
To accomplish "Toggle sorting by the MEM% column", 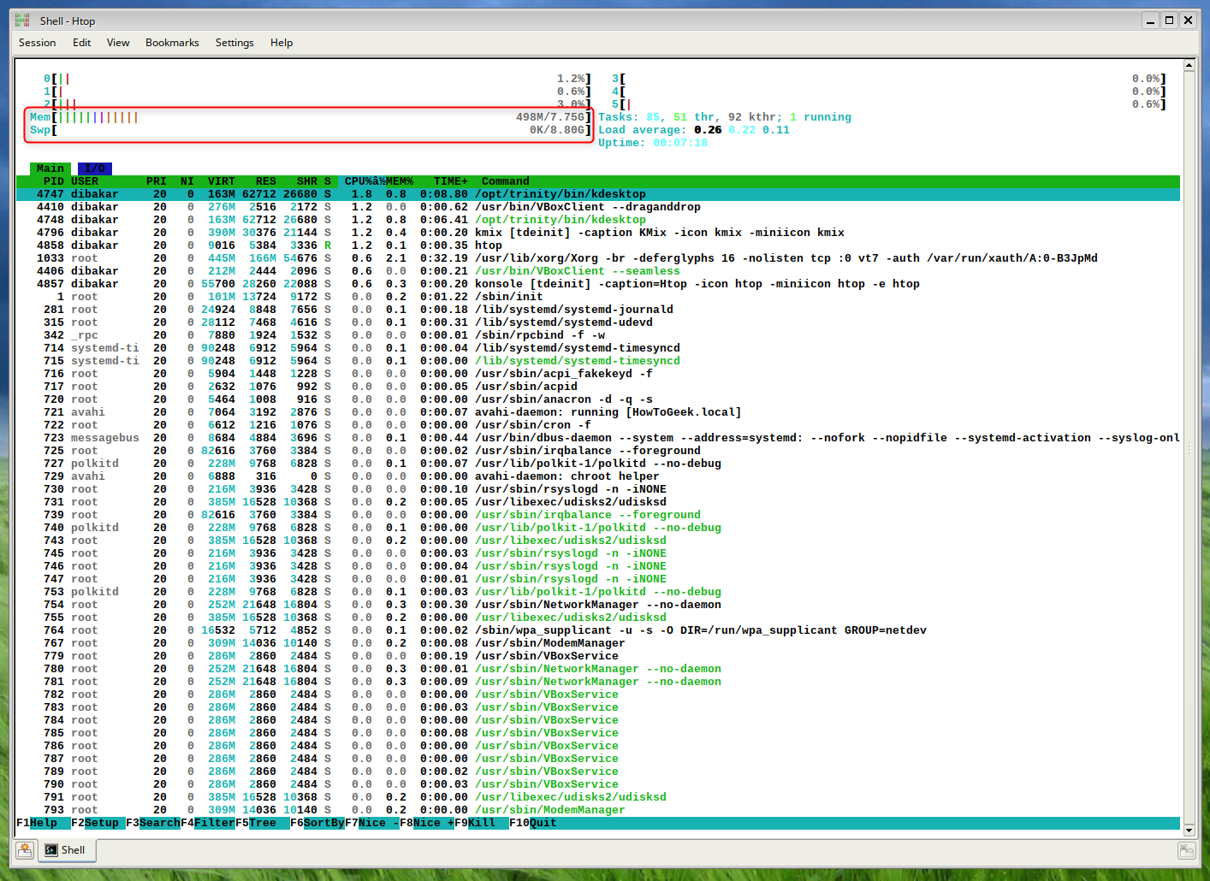I will (399, 180).
